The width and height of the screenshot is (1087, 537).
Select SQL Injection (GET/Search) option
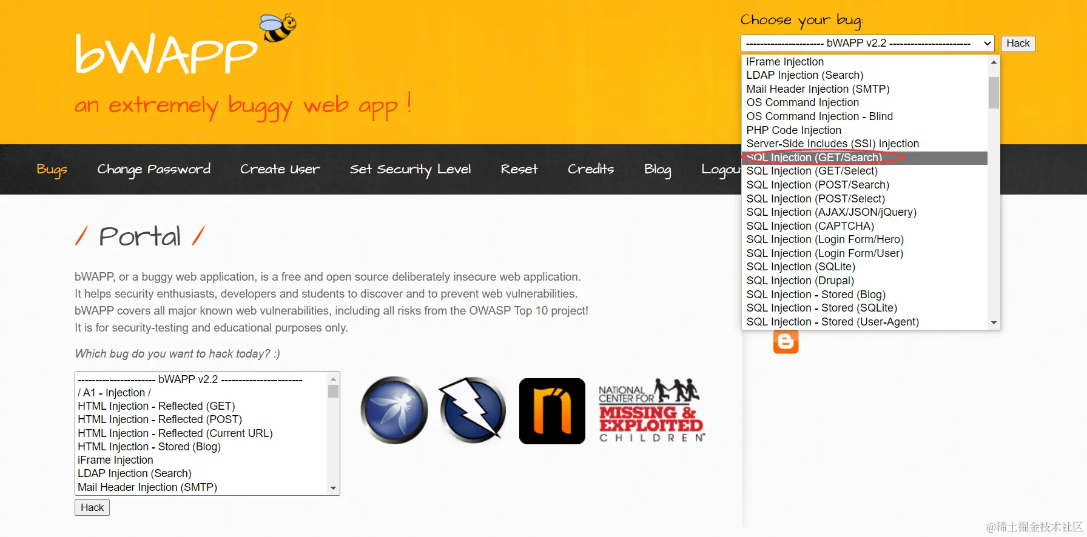coord(864,158)
